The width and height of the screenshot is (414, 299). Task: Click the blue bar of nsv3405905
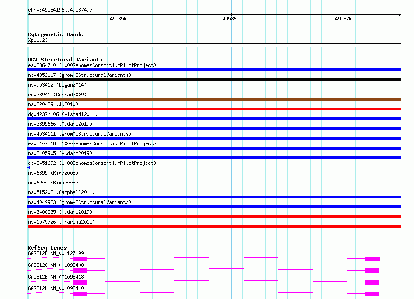[x=214, y=158]
